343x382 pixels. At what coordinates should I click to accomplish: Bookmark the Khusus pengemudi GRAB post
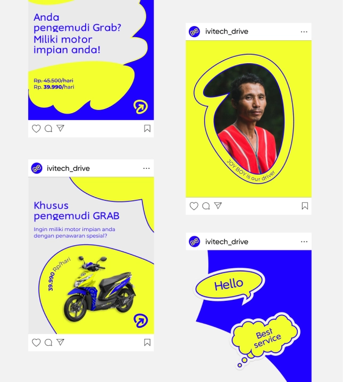[x=147, y=343]
